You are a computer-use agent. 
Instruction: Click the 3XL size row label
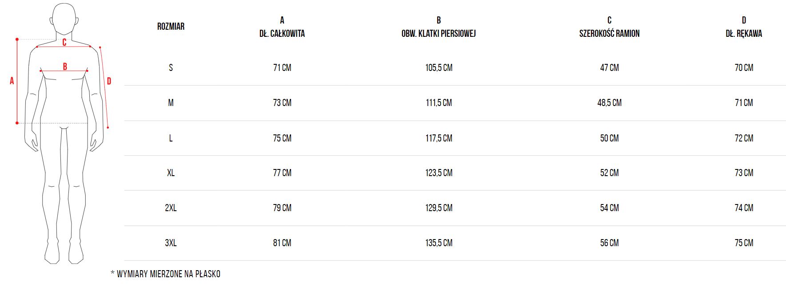(171, 243)
